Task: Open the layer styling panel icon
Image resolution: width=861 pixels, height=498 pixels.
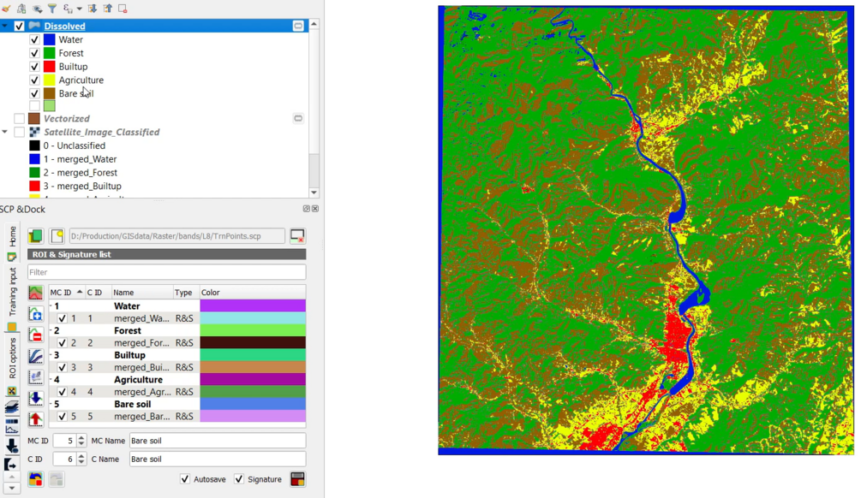Action: pyautogui.click(x=7, y=9)
